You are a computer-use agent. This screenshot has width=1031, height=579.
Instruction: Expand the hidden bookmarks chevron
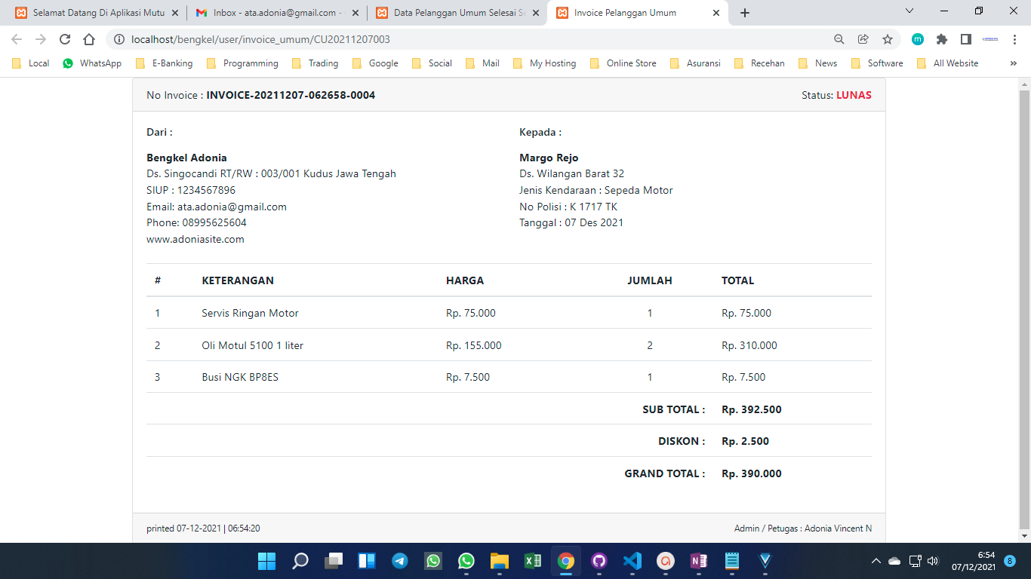coord(1013,63)
